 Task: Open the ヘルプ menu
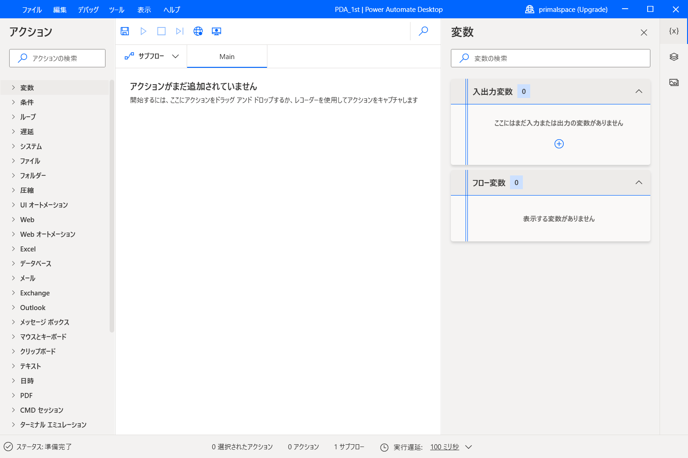(x=172, y=10)
